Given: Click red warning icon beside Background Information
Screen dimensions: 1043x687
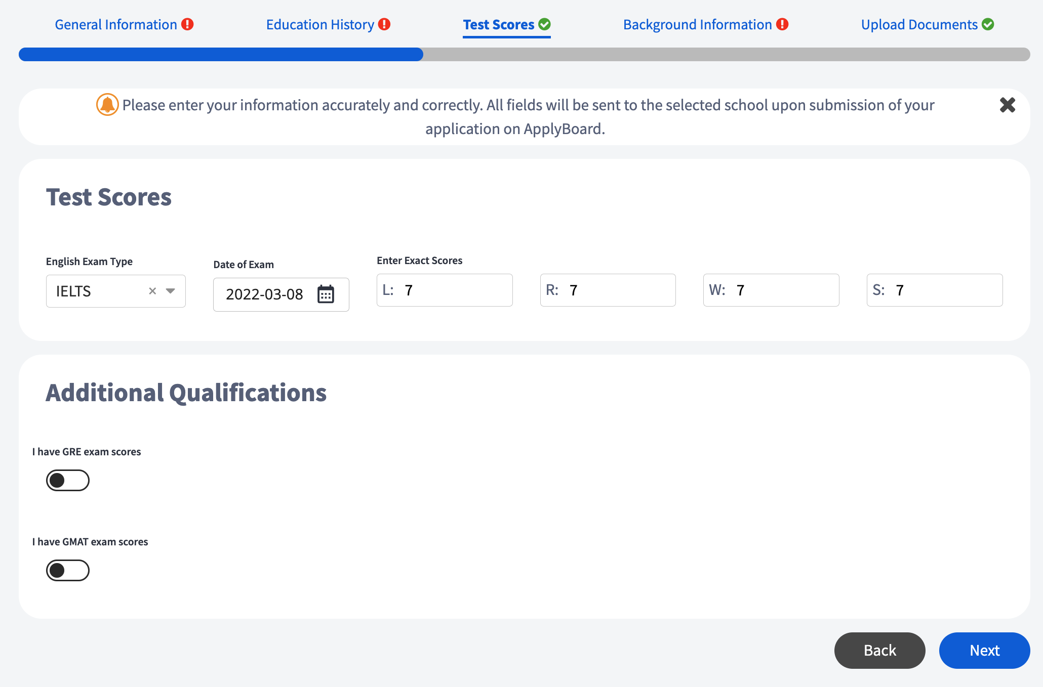Looking at the screenshot, I should (782, 24).
